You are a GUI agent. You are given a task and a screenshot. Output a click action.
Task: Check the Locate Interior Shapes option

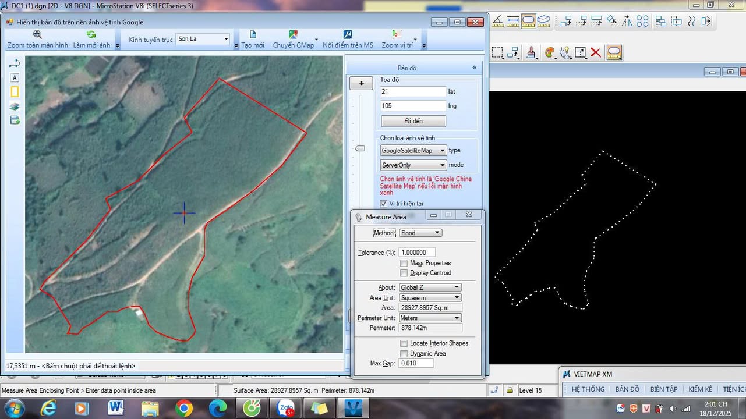404,343
